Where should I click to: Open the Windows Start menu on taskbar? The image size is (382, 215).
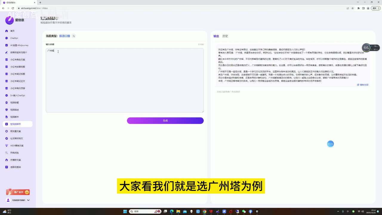click(125, 211)
